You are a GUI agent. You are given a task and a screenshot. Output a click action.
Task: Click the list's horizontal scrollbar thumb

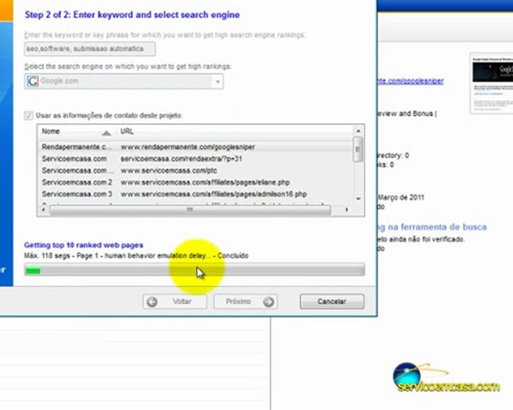pos(190,210)
